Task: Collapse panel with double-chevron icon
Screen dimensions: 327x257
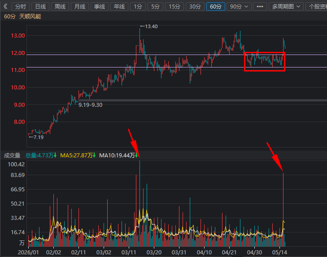Action: point(5,7)
